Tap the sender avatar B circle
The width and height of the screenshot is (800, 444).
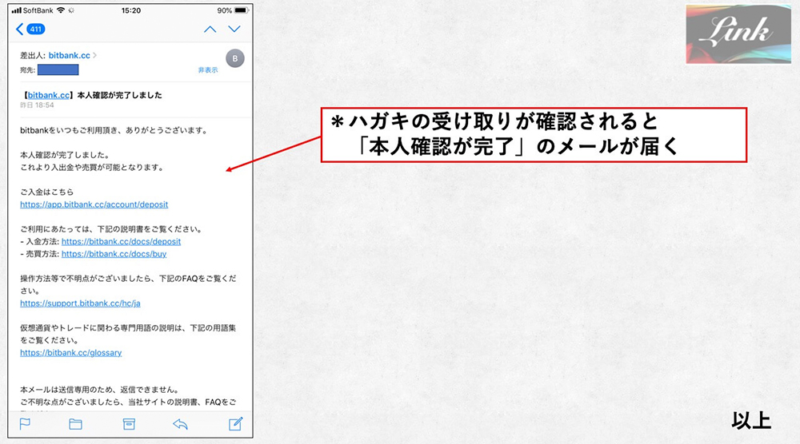coord(235,58)
